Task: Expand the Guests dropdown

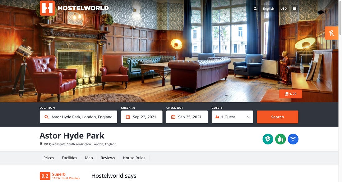Action: (232, 117)
